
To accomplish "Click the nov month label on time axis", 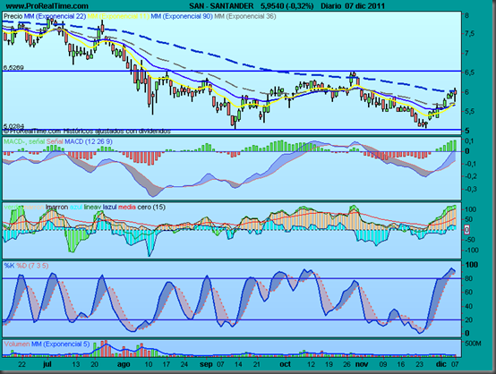I will [362, 364].
